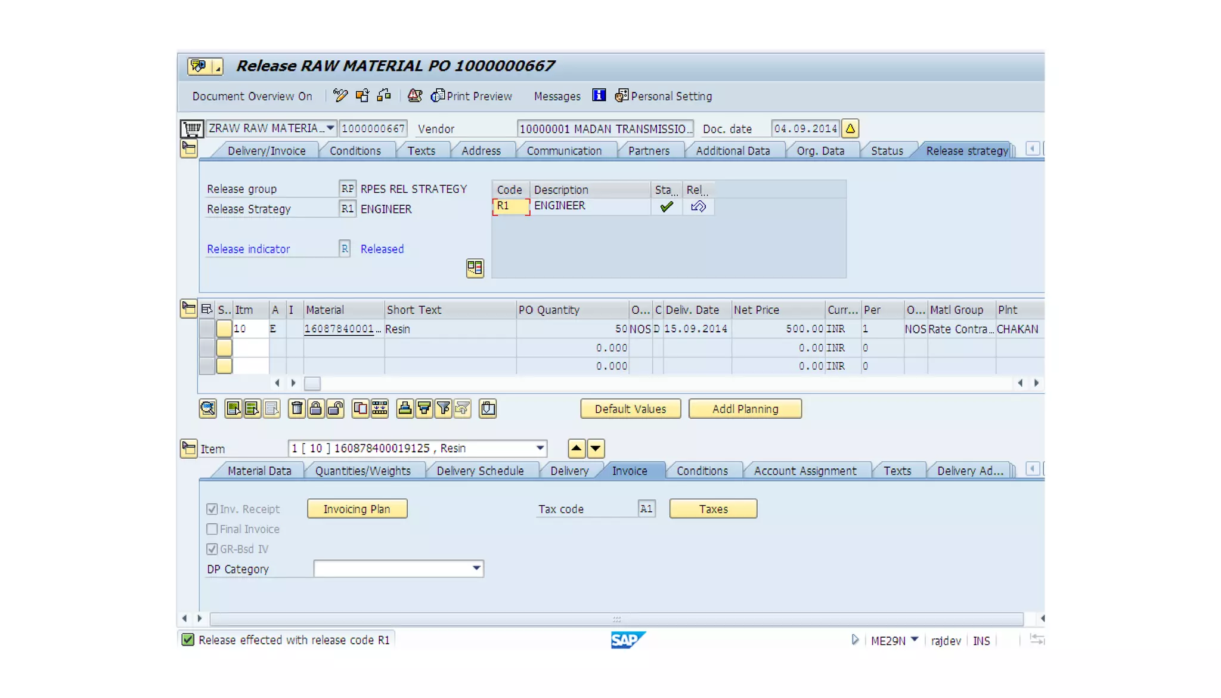The image size is (1221, 698).
Task: Click the sort descending icon
Action: [424, 409]
